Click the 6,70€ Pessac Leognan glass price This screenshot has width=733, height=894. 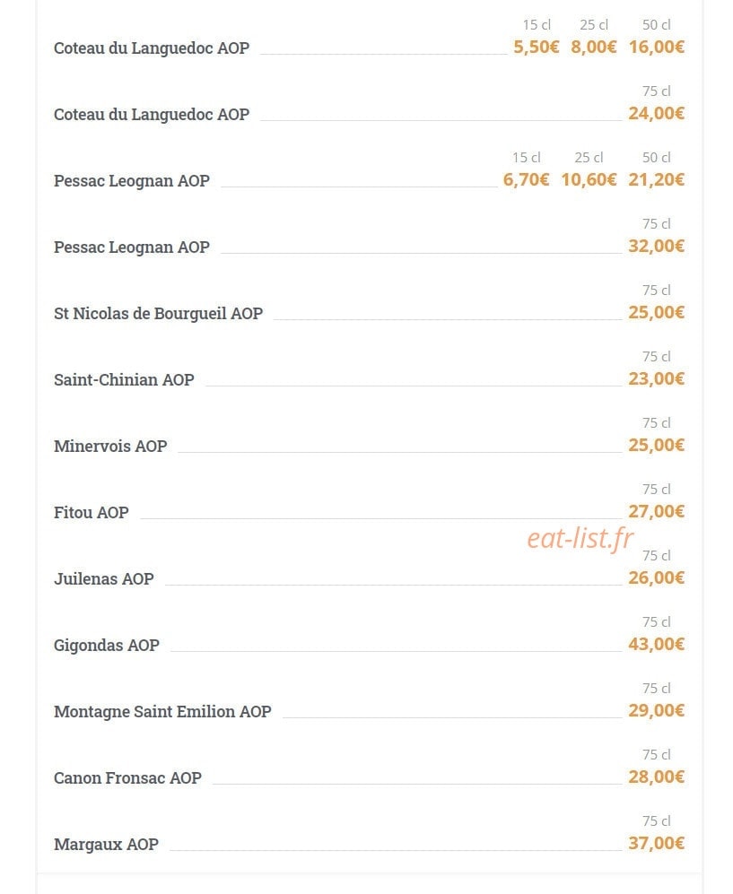click(526, 180)
